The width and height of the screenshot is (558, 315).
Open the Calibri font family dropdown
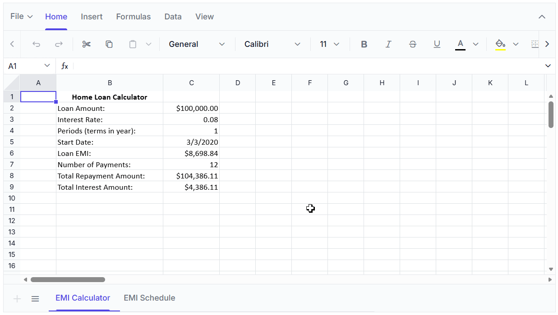coord(272,44)
